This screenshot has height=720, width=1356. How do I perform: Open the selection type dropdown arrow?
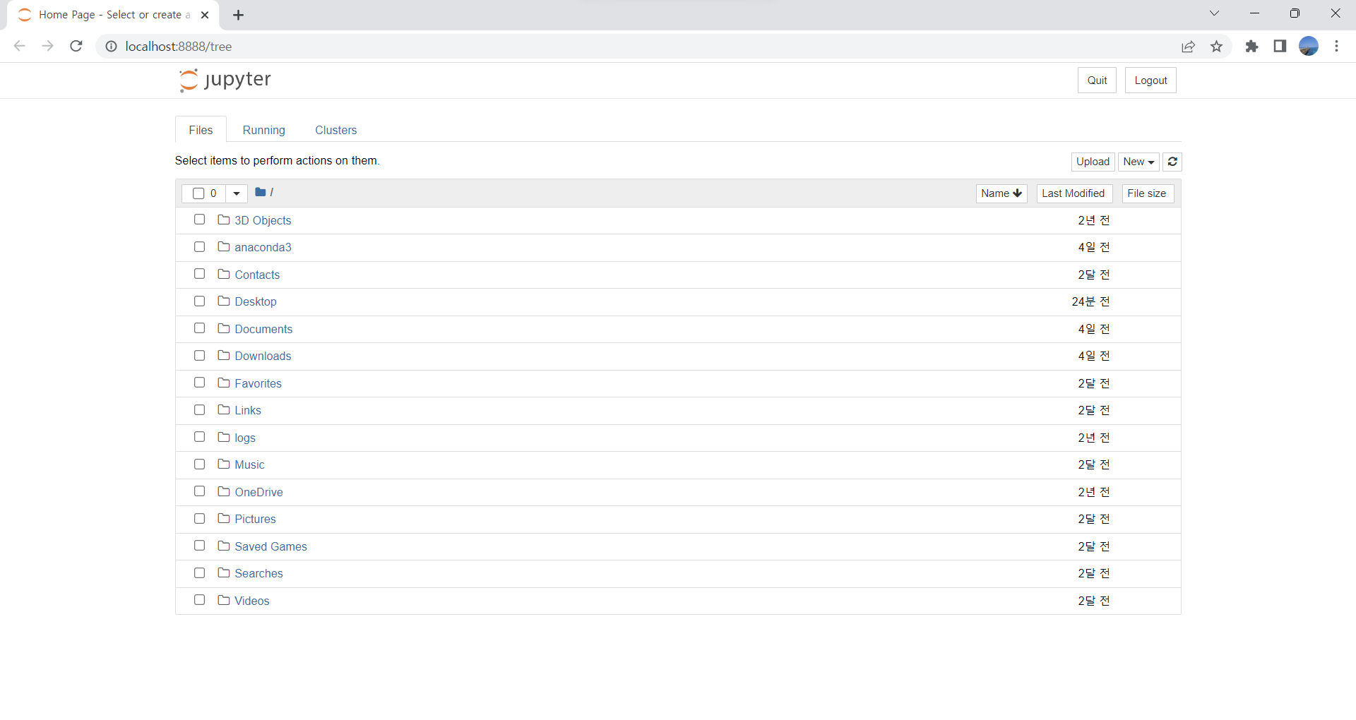coord(237,193)
